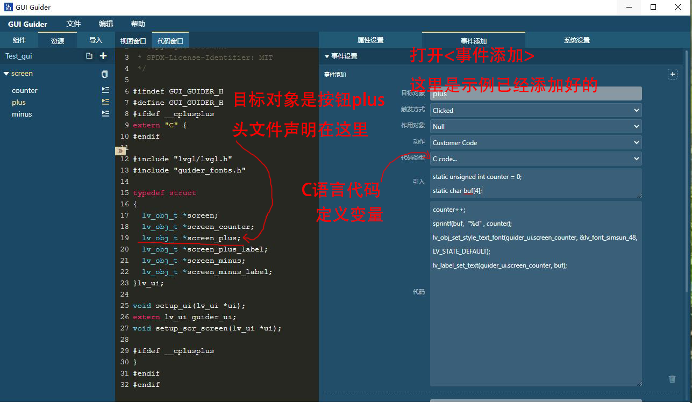
Task: Click code line 'lv_obj_t *screen_minus_label;'
Action: coord(207,272)
